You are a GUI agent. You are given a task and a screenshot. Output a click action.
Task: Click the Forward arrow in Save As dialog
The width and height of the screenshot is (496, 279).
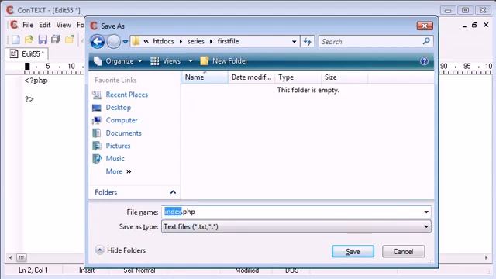point(114,41)
